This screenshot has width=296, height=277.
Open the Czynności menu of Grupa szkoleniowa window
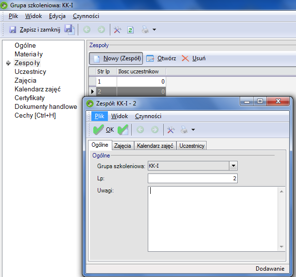[86, 16]
